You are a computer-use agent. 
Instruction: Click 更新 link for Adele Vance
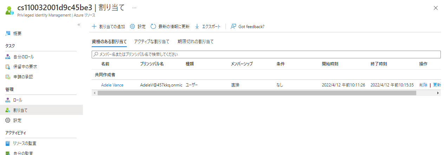[437, 85]
